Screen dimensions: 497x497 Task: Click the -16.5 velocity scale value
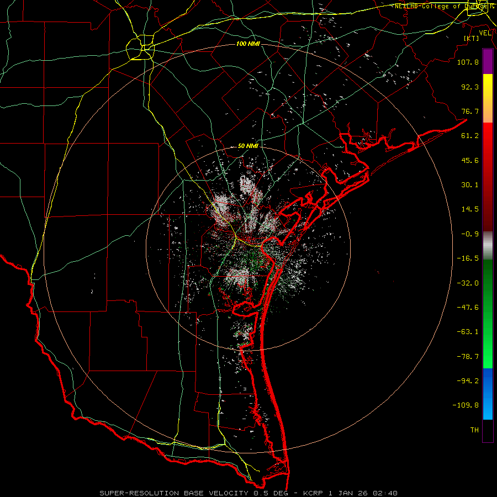click(468, 258)
